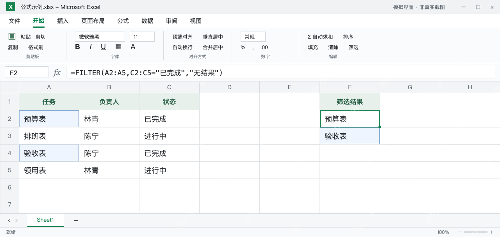Select row 3 header
This screenshot has width=500, height=237.
9,136
